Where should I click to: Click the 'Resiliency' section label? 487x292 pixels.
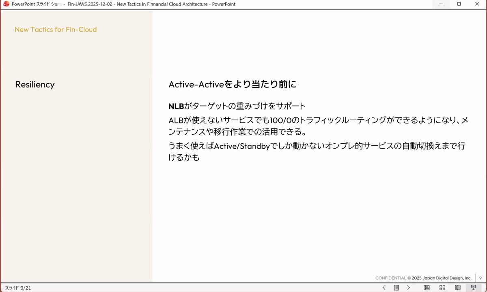click(35, 85)
